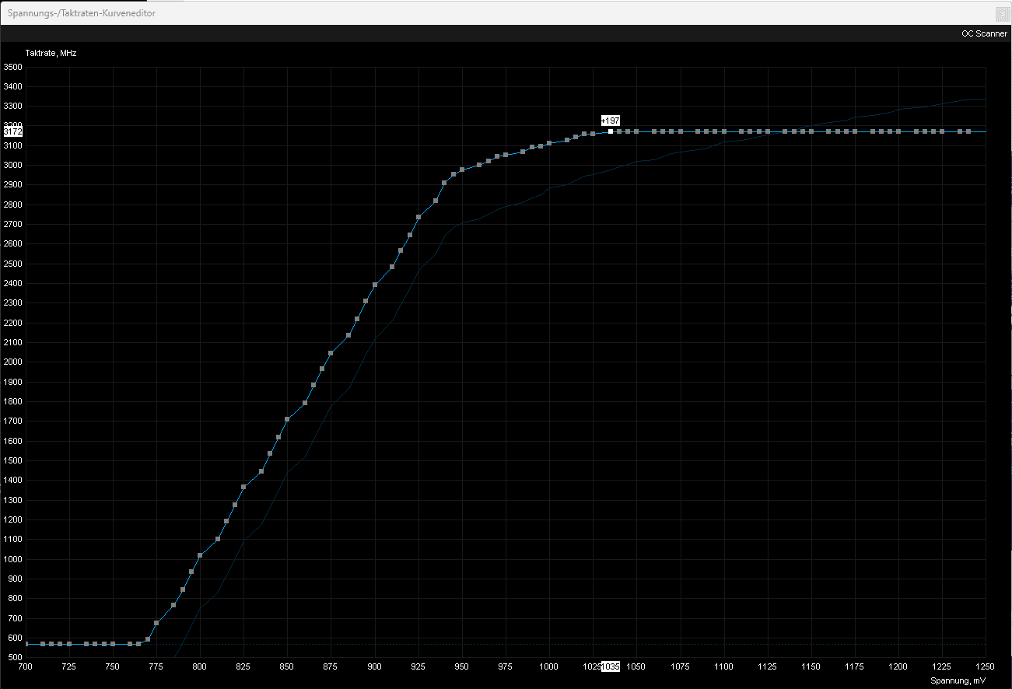Click the window title Spannungs-/Taktraten-Kurveneditor
The image size is (1012, 689).
[81, 13]
